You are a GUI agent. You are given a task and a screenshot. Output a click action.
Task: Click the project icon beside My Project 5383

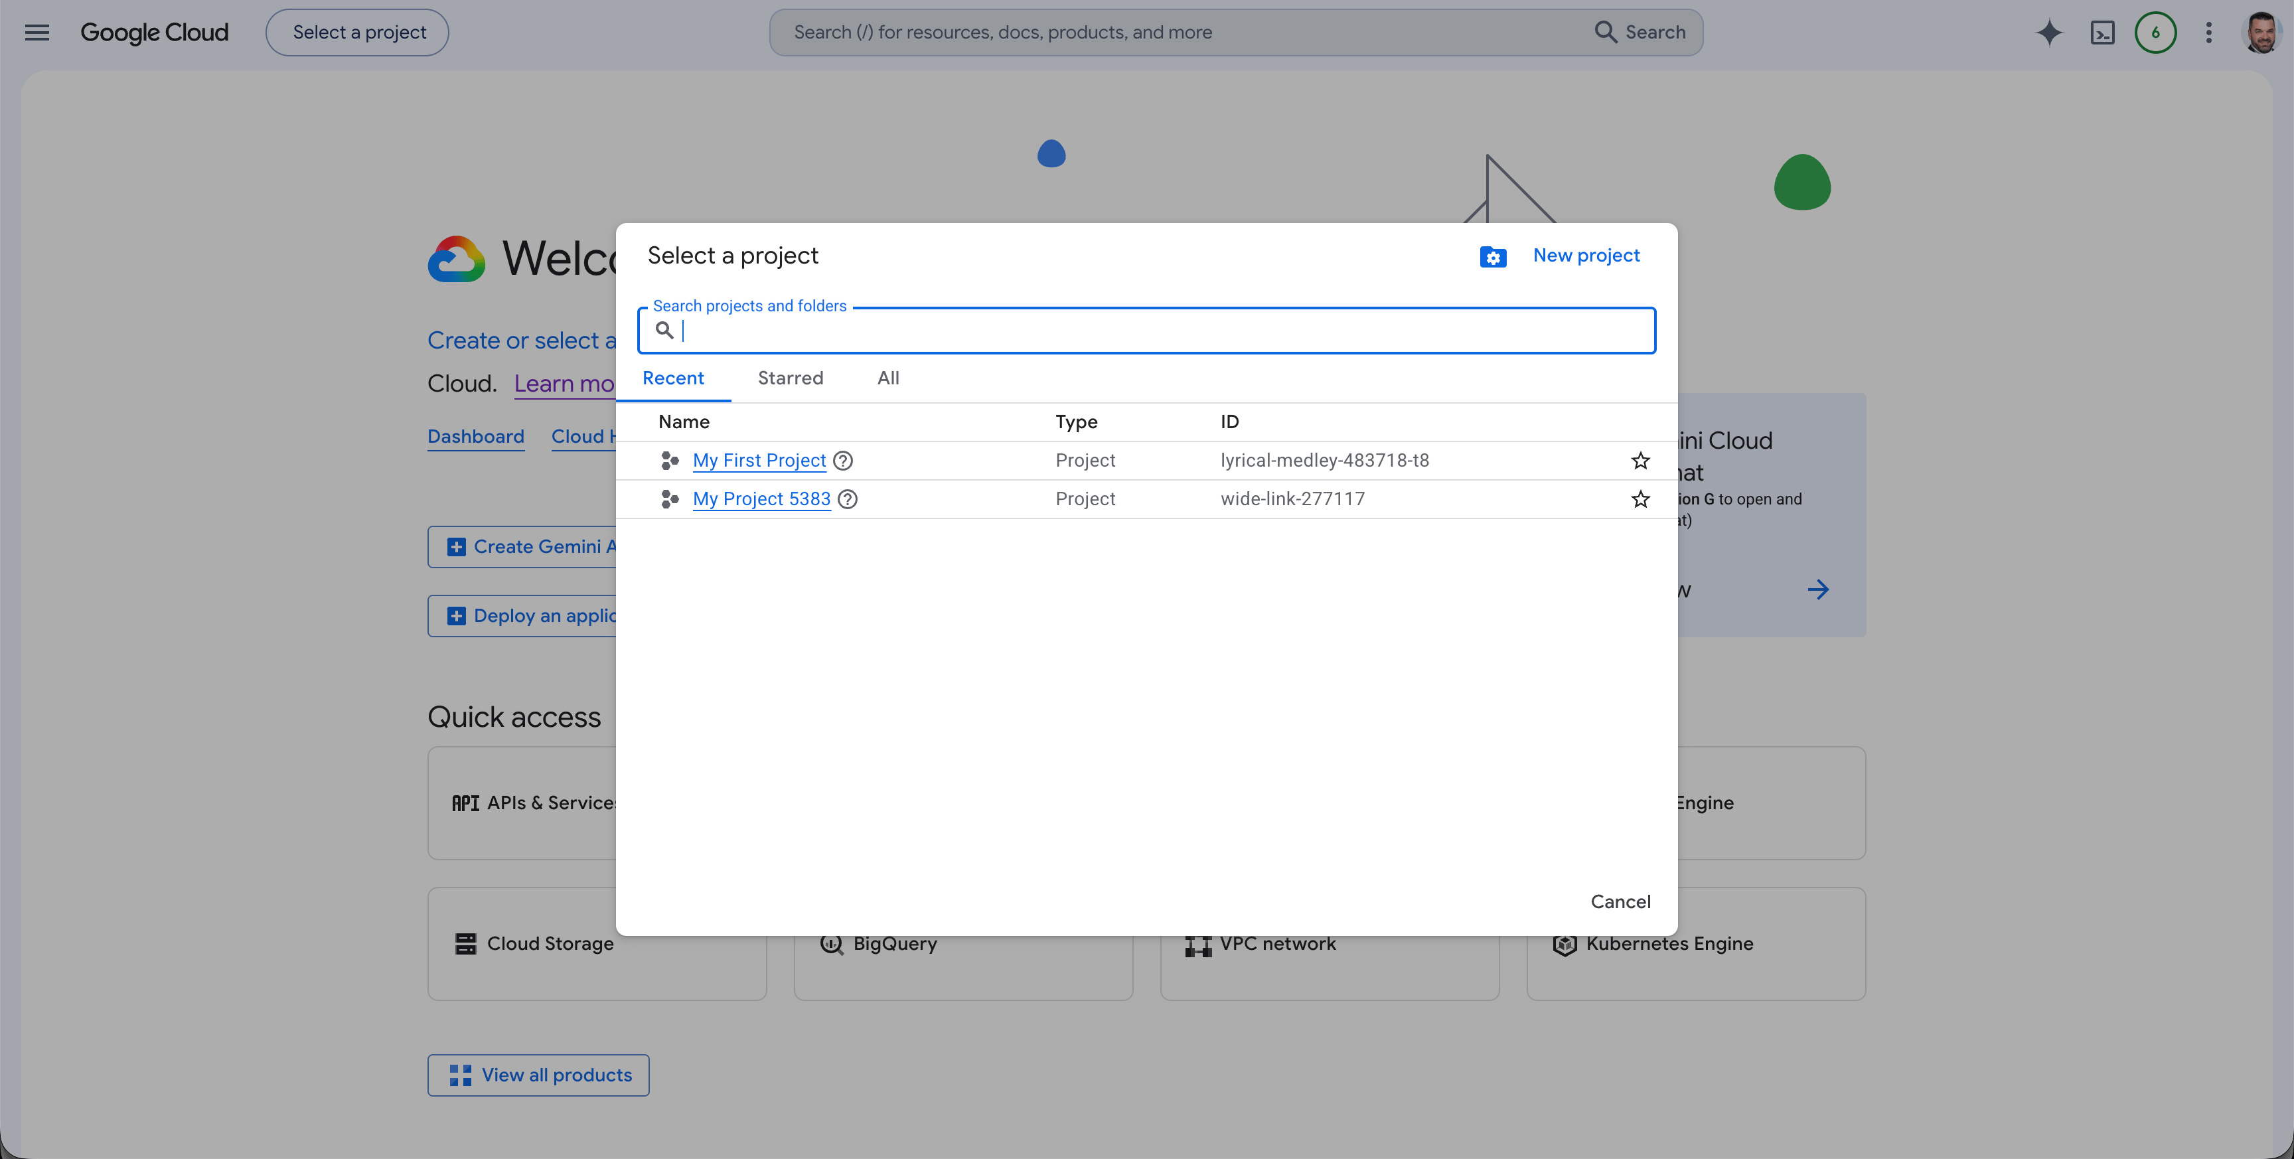pyautogui.click(x=670, y=499)
